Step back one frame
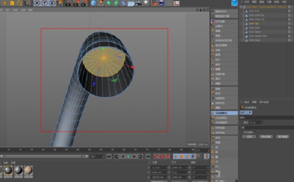The height and width of the screenshot is (182, 294). point(122,157)
